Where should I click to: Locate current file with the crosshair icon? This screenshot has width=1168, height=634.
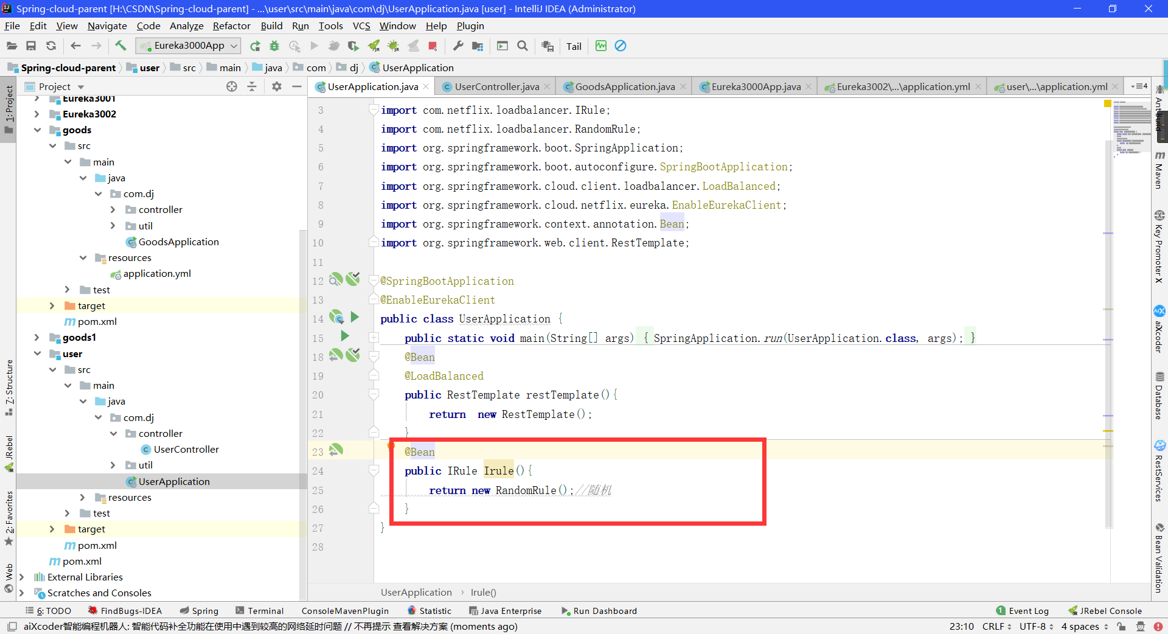(232, 86)
